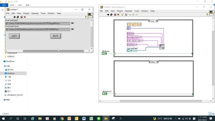
Task: Open Word from the taskbar
Action: tap(84, 119)
